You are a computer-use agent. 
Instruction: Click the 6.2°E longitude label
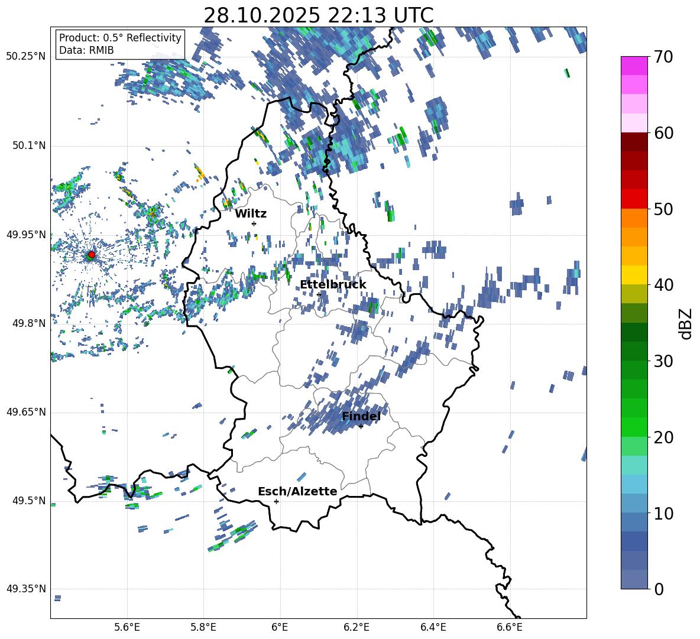(357, 627)
